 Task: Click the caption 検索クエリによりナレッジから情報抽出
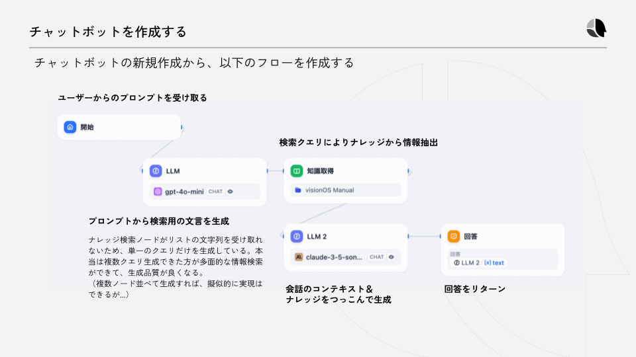tap(358, 143)
